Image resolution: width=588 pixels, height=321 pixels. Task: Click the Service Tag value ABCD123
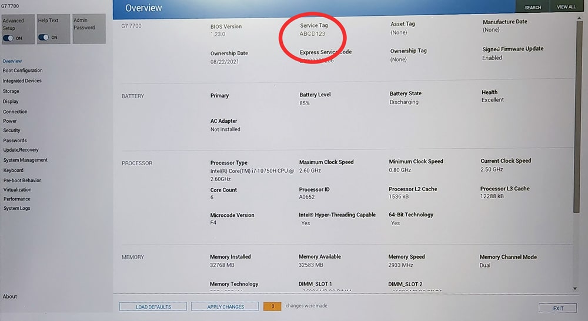pos(312,34)
